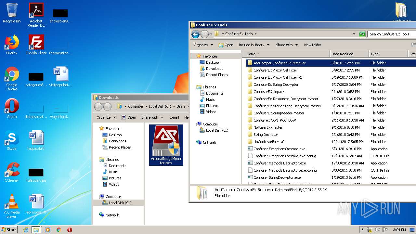This screenshot has height=234, width=416.
Task: Click Forward button in Downloads window
Action: coord(107,106)
